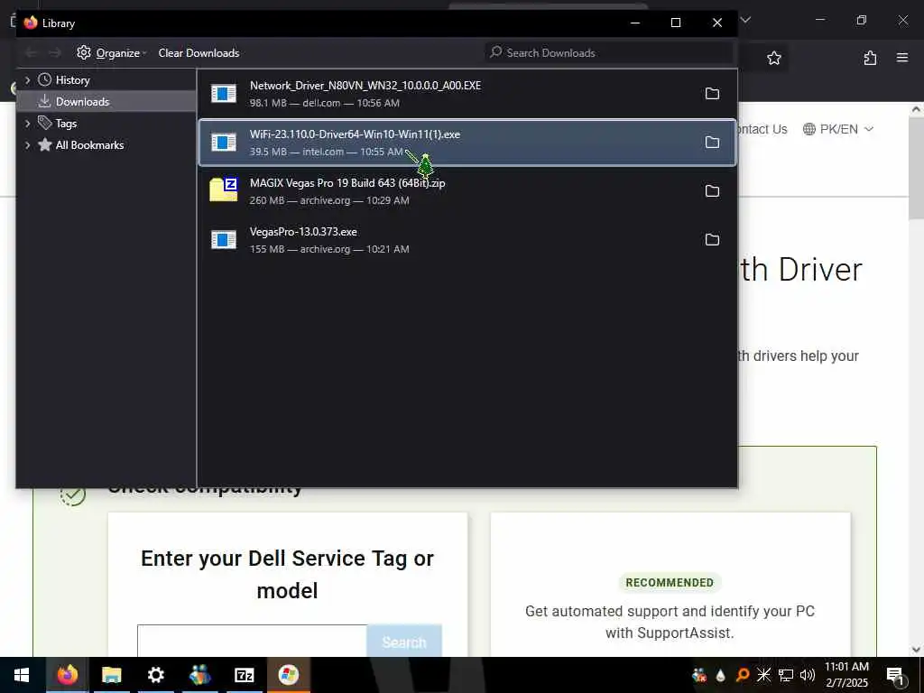This screenshot has height=693, width=924.
Task: Expand the All Bookmarks tree node
Action: click(27, 145)
